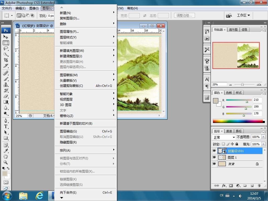The image size is (268, 201).
Task: Select the Gradient tool
Action: tap(6, 102)
